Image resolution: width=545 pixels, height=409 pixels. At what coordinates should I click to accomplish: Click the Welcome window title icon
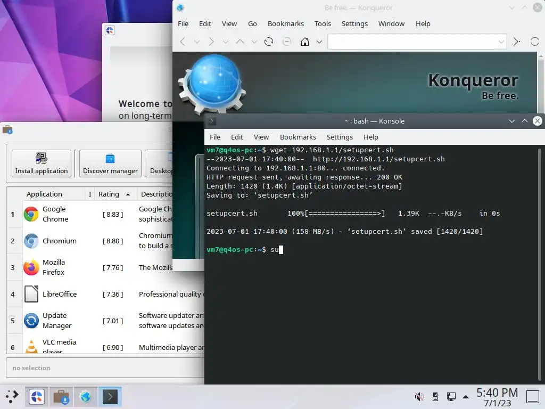click(x=110, y=30)
